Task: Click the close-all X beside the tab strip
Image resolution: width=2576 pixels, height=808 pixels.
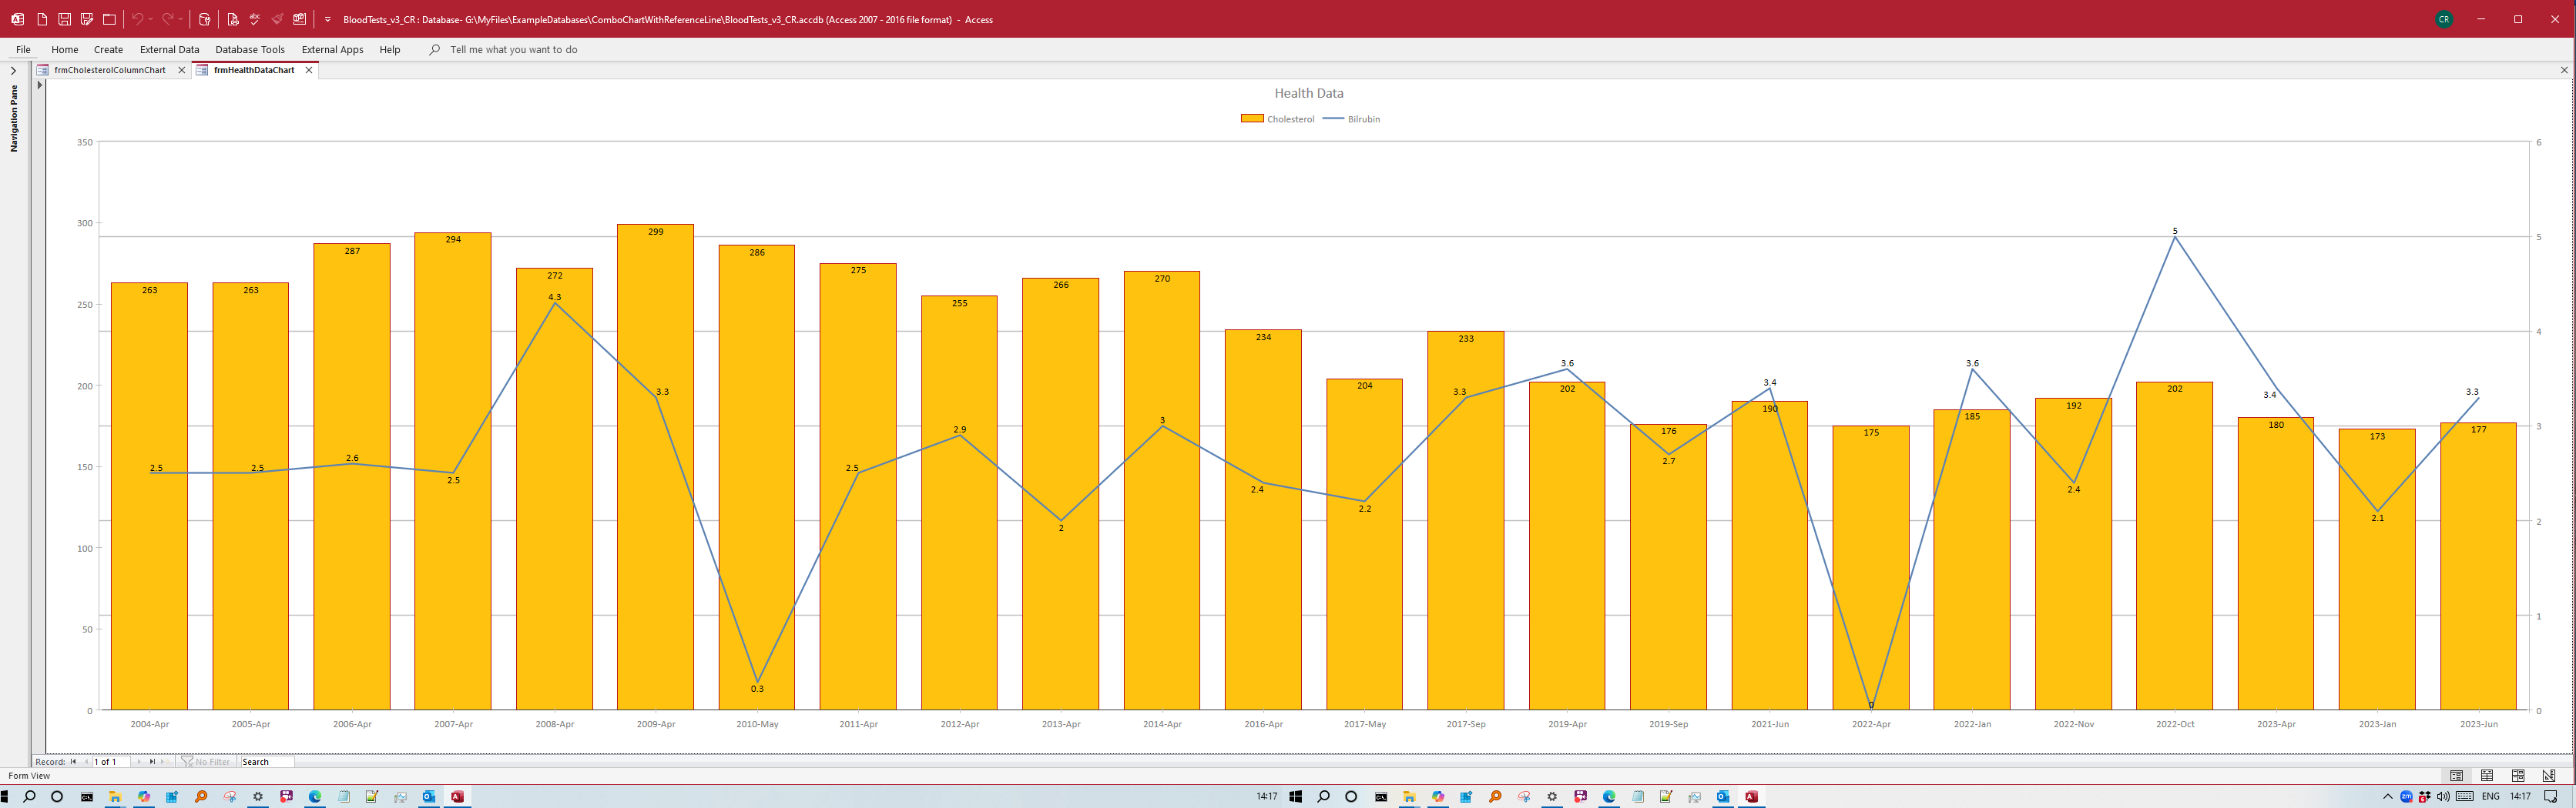Action: click(2563, 70)
